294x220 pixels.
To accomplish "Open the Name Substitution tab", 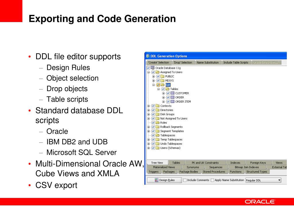I will tap(208, 62).
